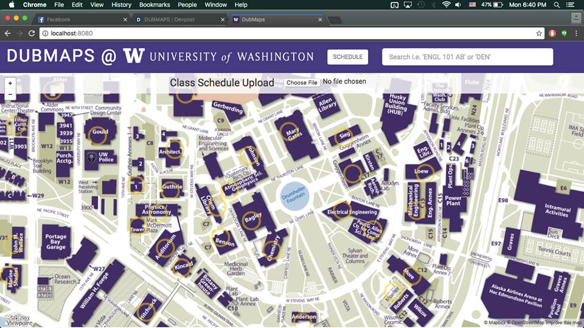Open the red extension icon in Chrome toolbar
The height and width of the screenshot is (328, 584).
coord(552,33)
